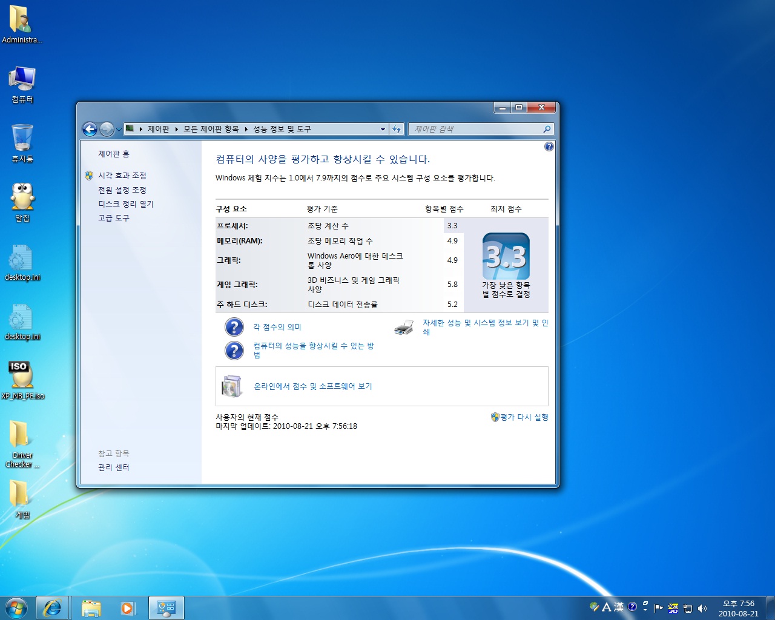Viewport: 775px width, 620px height.
Task: Click question icon beside 각 점수의 의미
Action: coord(234,327)
